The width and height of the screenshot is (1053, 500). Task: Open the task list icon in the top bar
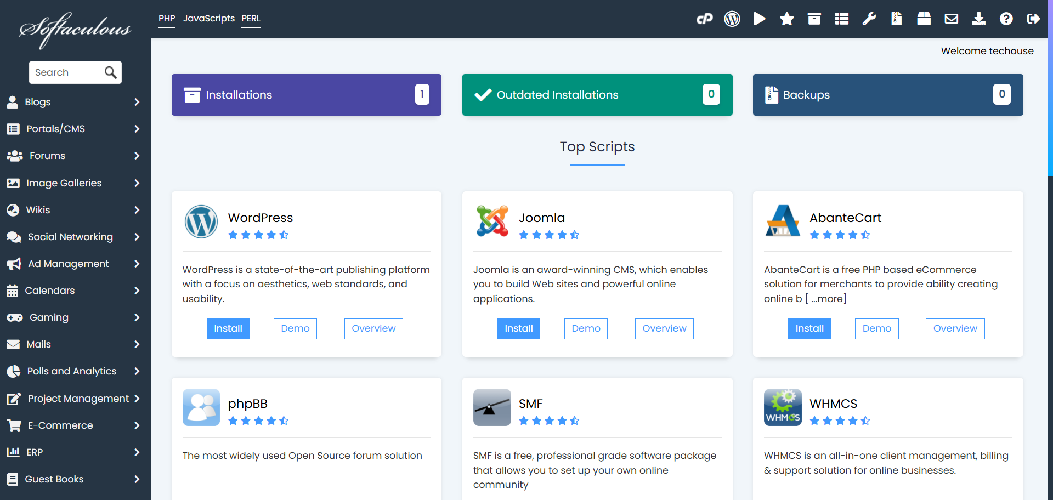coord(842,19)
